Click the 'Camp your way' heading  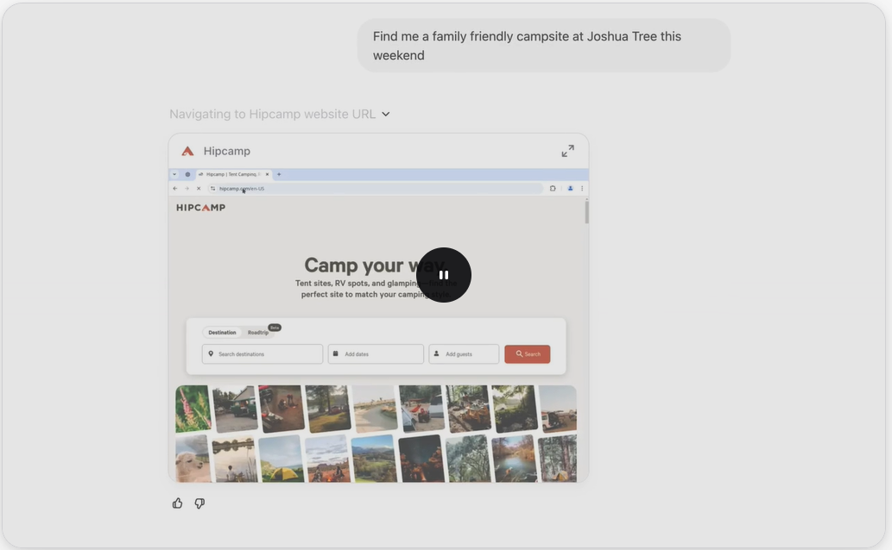(x=375, y=266)
